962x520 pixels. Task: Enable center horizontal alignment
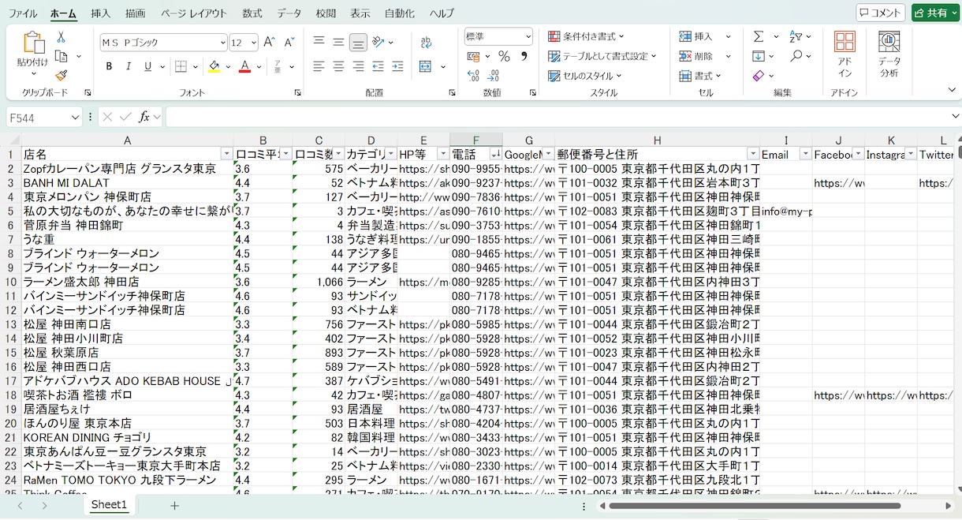[338, 66]
